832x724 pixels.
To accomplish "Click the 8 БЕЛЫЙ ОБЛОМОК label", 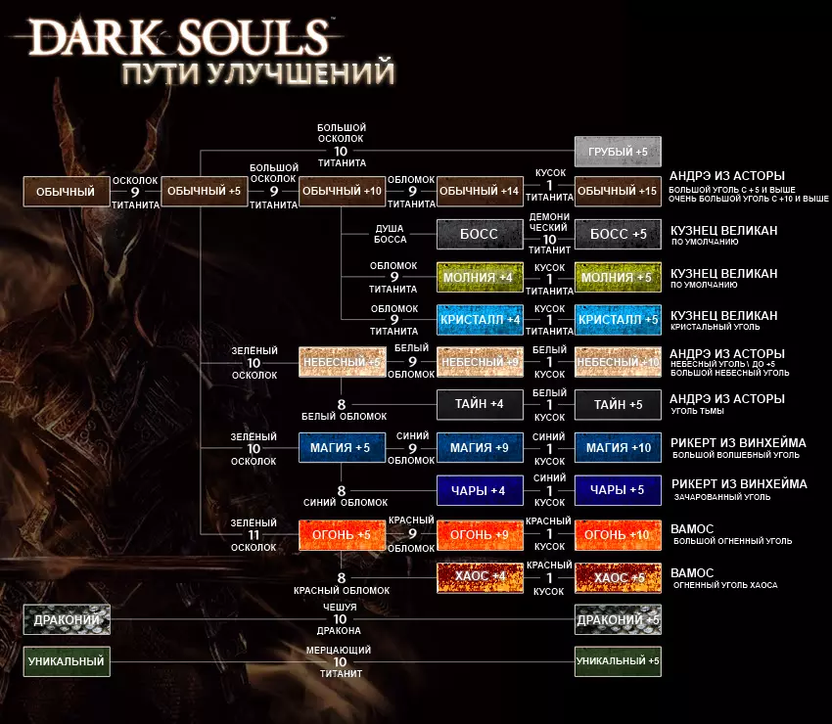I will coord(344,410).
